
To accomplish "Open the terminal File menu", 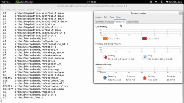I will pyautogui.click(x=3, y=10).
